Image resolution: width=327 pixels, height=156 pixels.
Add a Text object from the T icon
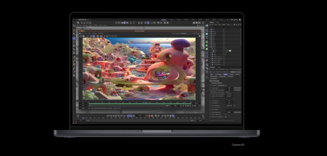207,38
